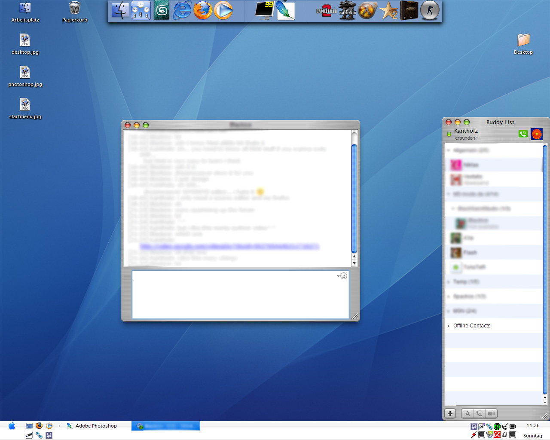Screen dimensions: 550x440
Task: Click the audio call button in Buddy List
Action: coord(479,413)
